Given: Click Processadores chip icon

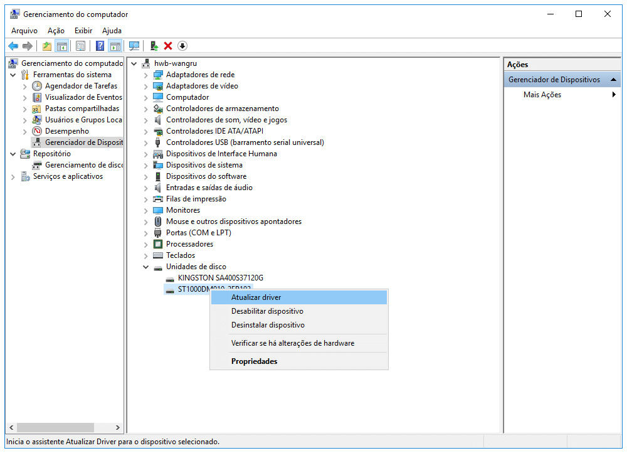Looking at the screenshot, I should [x=158, y=243].
